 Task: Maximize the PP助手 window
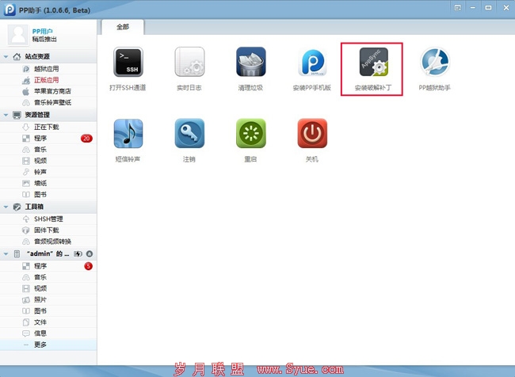[488, 8]
